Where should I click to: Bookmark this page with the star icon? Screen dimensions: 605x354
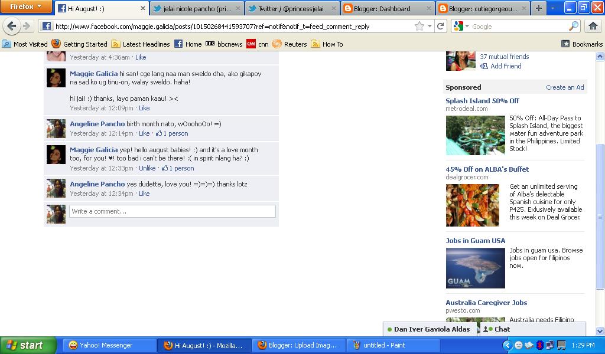[419, 26]
